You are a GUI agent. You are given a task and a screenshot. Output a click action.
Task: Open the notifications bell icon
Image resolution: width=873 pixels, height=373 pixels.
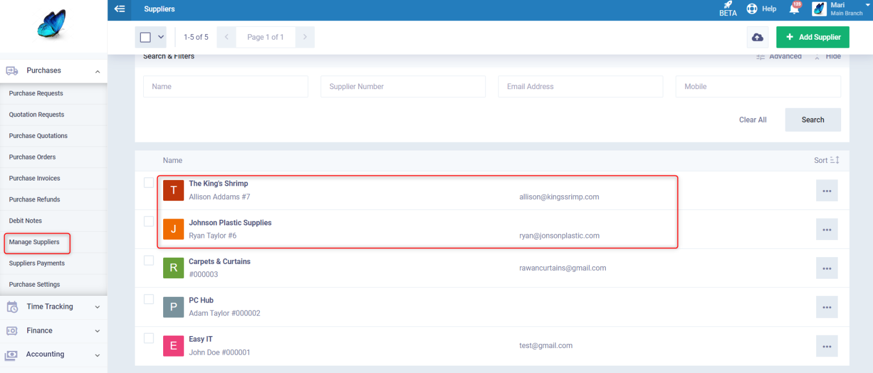tap(795, 9)
